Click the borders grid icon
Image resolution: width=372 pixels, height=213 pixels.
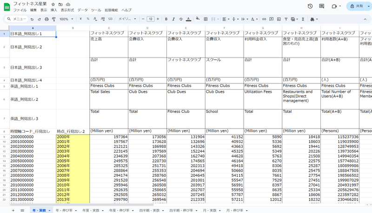[x=206, y=19]
